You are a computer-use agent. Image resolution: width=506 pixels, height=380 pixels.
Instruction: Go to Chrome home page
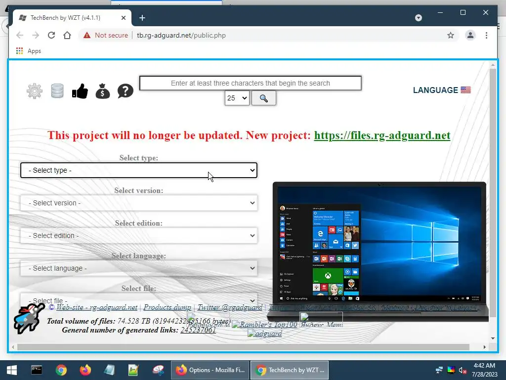tap(67, 35)
